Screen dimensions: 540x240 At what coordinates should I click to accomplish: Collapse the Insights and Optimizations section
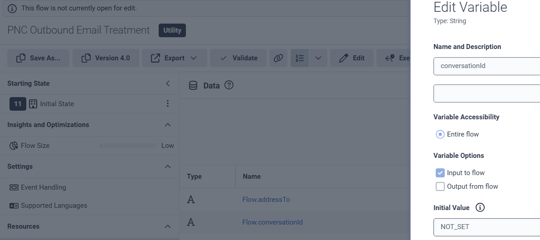point(168,125)
